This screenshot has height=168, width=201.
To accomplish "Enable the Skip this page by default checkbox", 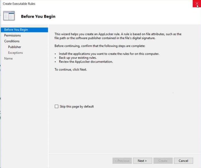I will [57, 107].
